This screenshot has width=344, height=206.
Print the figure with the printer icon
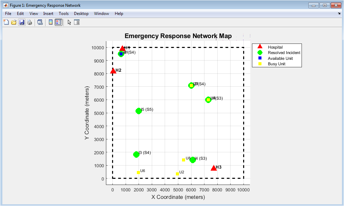[x=30, y=22]
